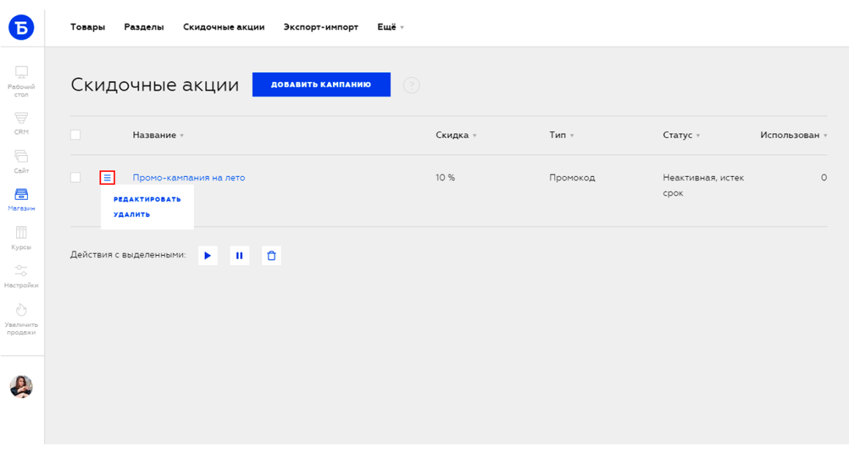
Task: Check the Промо-кампания на лето row checkbox
Action: tap(75, 178)
